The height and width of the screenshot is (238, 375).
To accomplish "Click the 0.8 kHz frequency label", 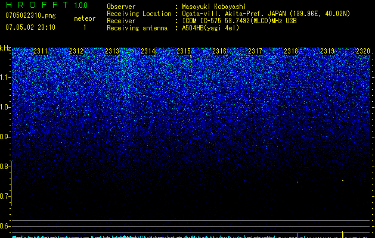I will tap(5, 167).
